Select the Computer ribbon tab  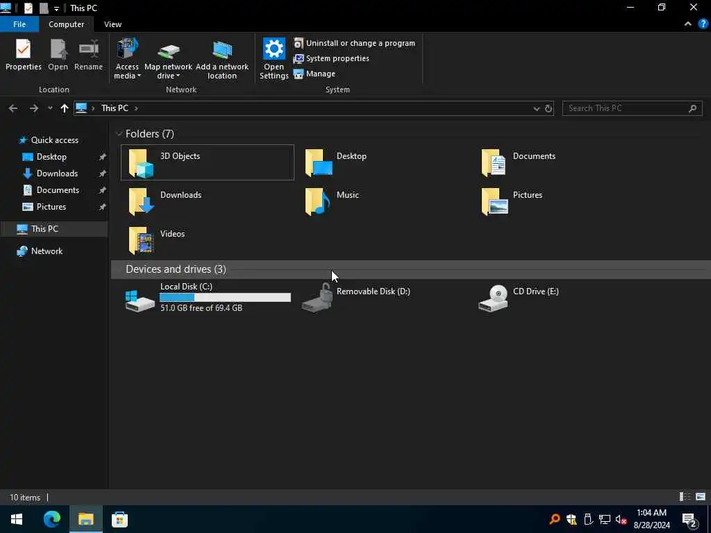[x=66, y=24]
